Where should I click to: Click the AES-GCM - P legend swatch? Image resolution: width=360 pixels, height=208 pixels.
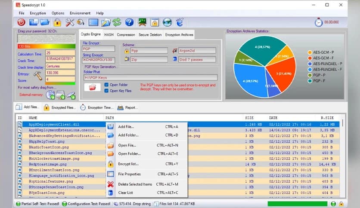pos(310,52)
